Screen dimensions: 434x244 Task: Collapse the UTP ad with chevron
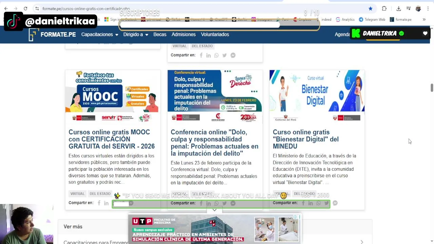215,210
